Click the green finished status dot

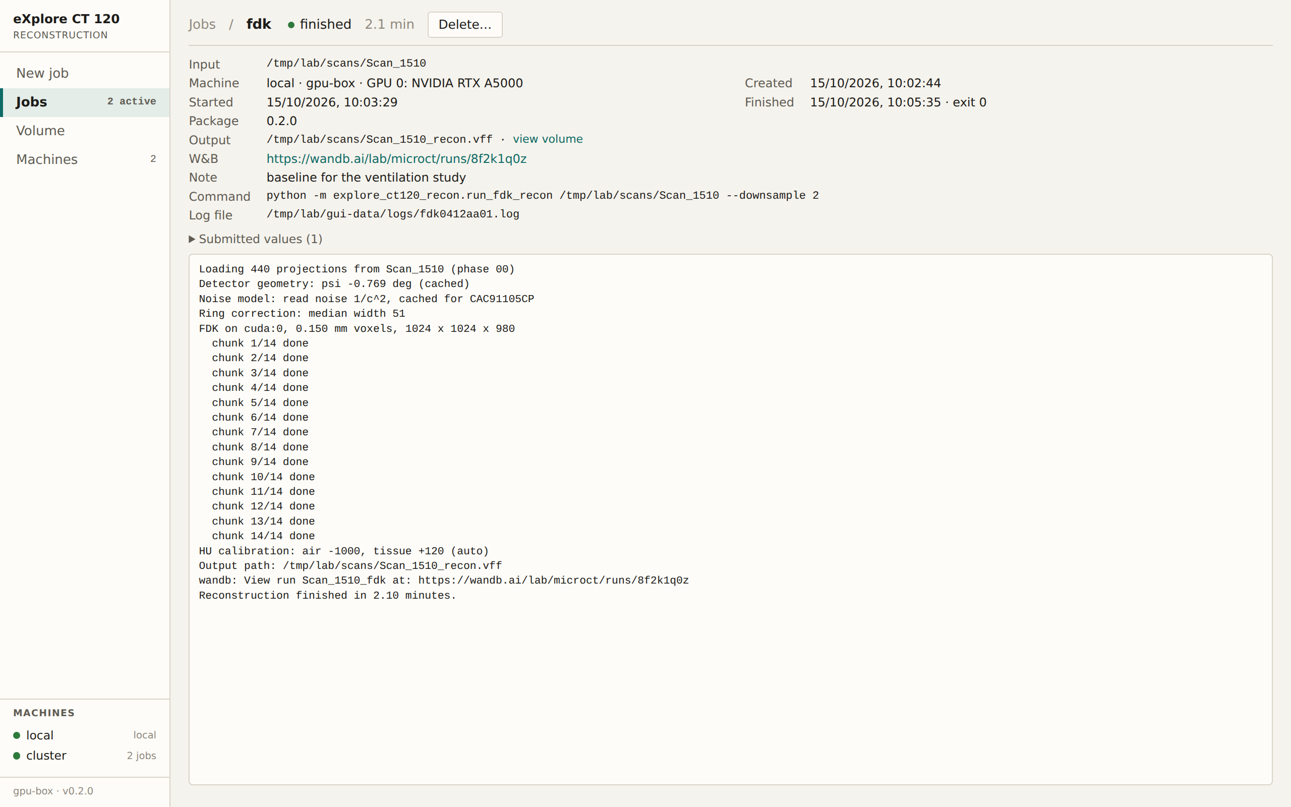pyautogui.click(x=291, y=25)
